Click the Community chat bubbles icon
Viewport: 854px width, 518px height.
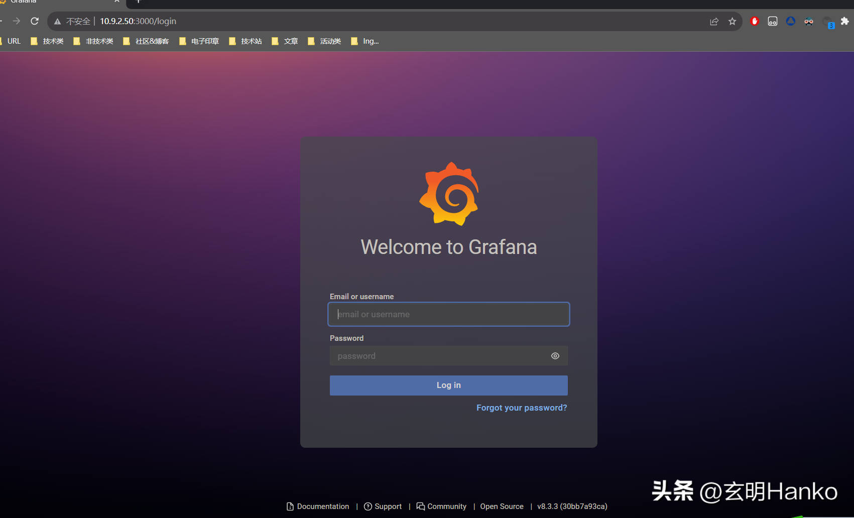(x=421, y=506)
